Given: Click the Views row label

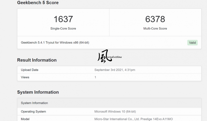Looking at the screenshot, I should pos(25,77).
